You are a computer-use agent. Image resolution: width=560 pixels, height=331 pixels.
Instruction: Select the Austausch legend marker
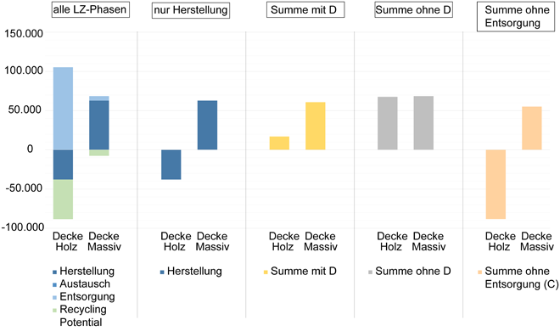[54, 285]
